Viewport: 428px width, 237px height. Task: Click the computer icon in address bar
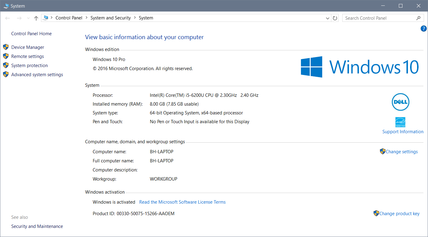46,18
